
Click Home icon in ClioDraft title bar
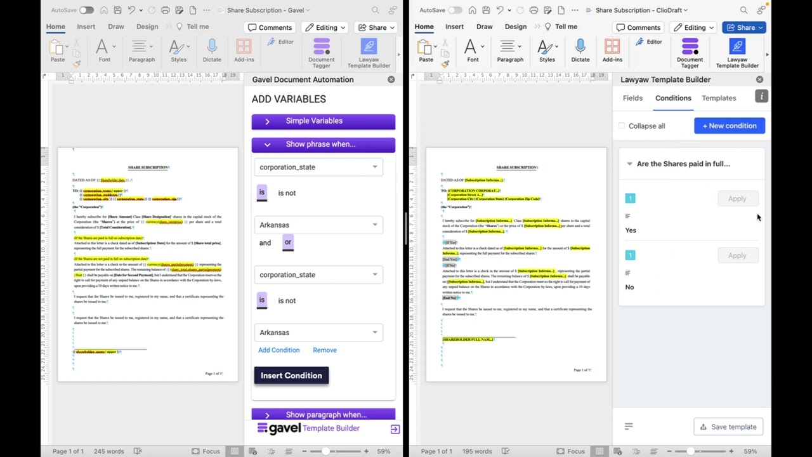[x=471, y=10]
